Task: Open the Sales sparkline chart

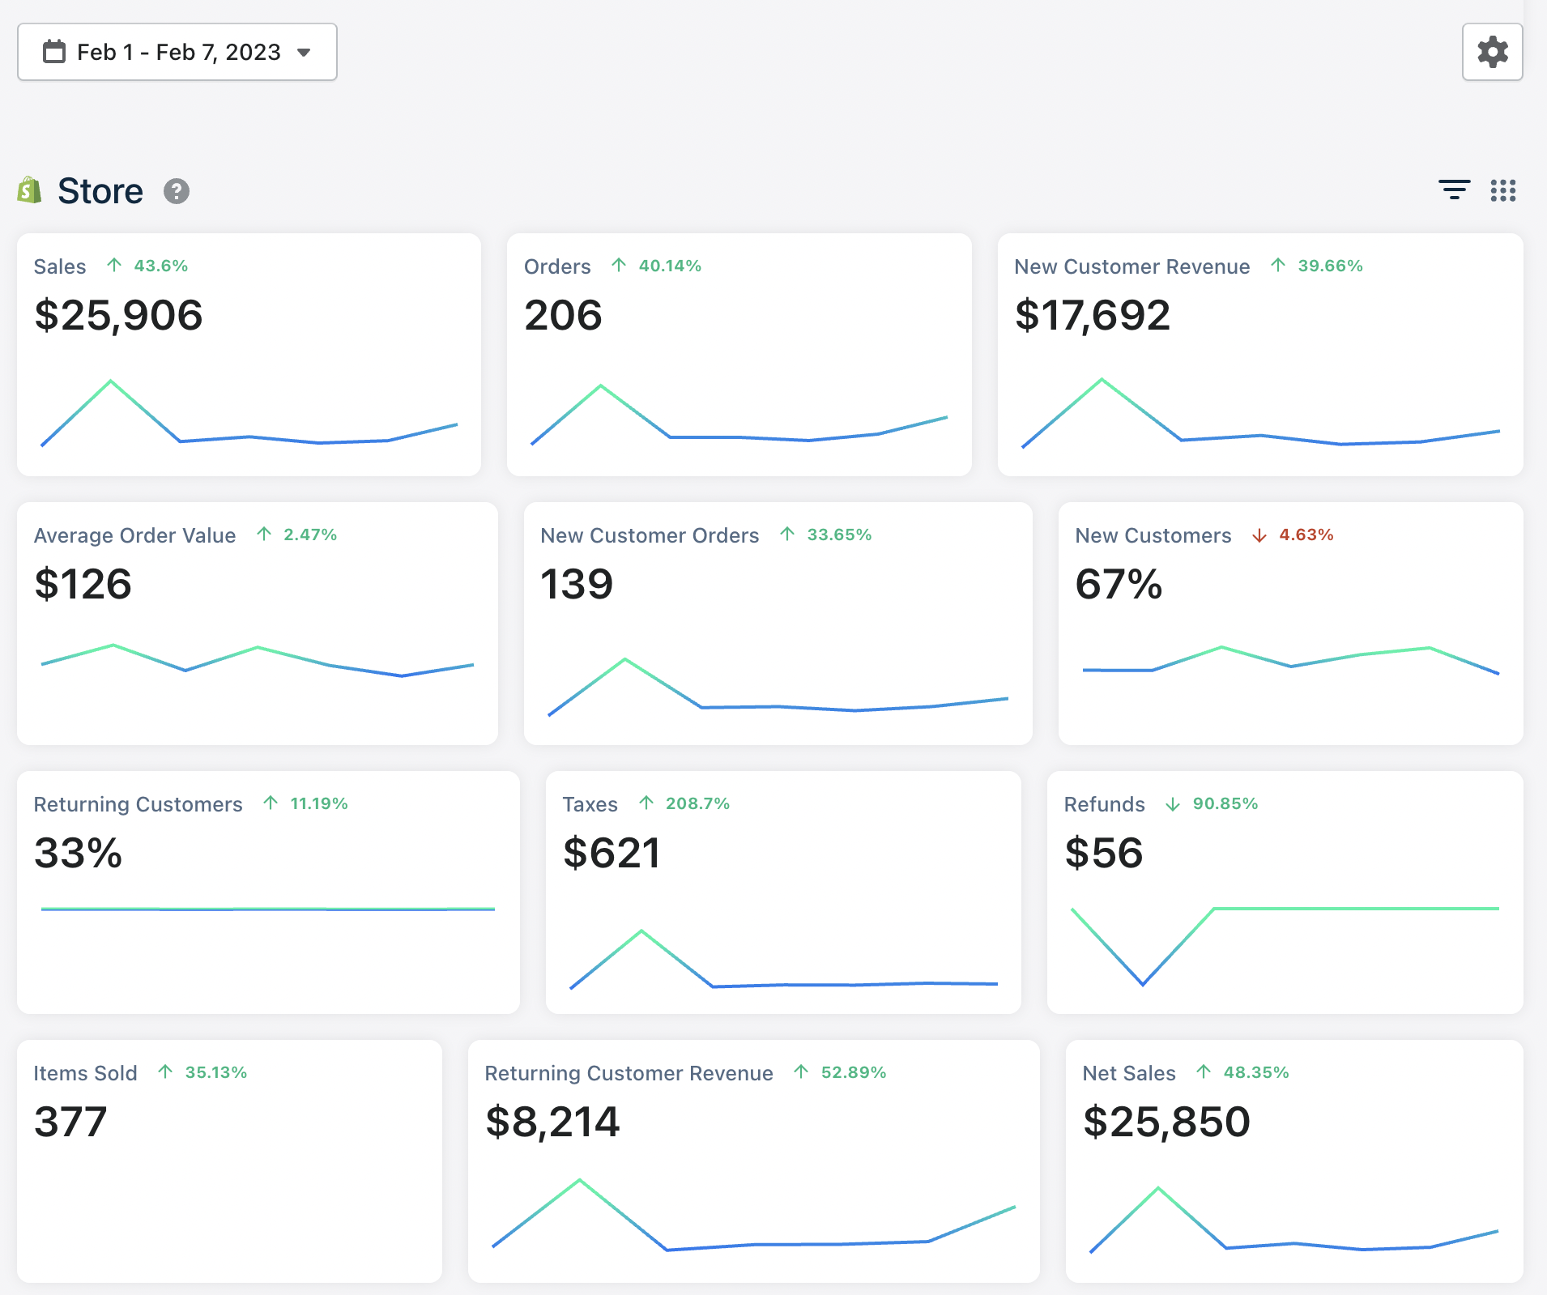Action: (249, 413)
